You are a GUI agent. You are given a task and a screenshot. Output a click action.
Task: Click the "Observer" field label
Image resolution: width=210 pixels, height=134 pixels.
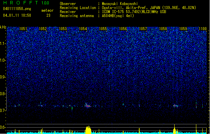pyautogui.click(x=68, y=4)
